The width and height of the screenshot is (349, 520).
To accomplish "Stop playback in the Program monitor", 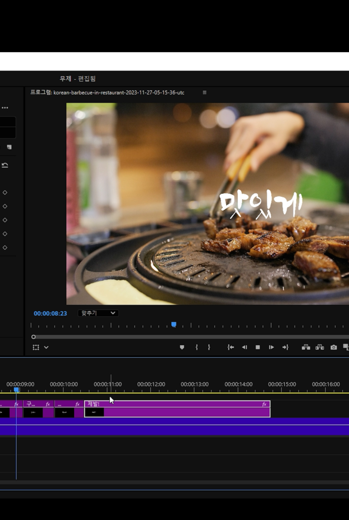I will 258,347.
